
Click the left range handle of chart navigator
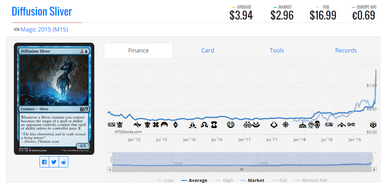coord(112,159)
